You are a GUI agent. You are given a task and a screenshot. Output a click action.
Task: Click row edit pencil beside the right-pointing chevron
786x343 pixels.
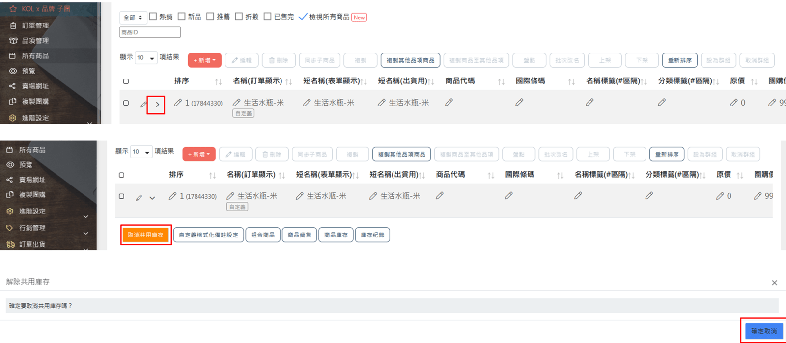[143, 104]
